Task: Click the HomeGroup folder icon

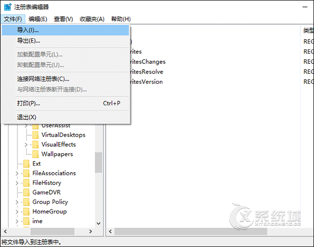Action: point(27,212)
